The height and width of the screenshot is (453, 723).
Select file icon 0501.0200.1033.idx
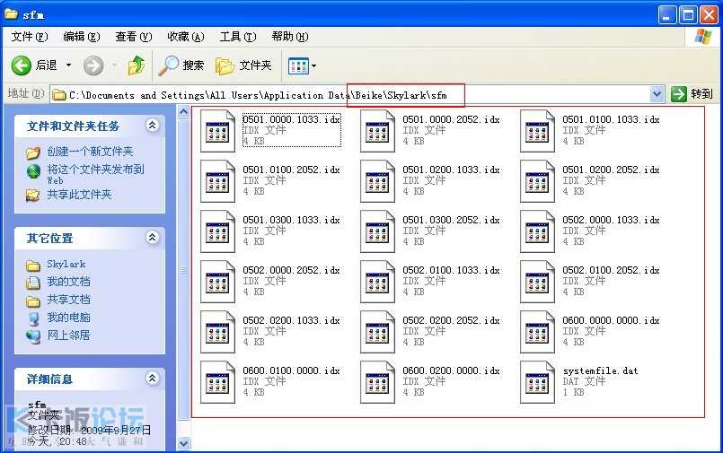[x=377, y=181]
